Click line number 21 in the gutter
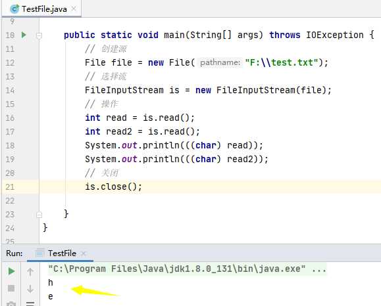Viewport: 381px width, 306px height. click(x=10, y=187)
